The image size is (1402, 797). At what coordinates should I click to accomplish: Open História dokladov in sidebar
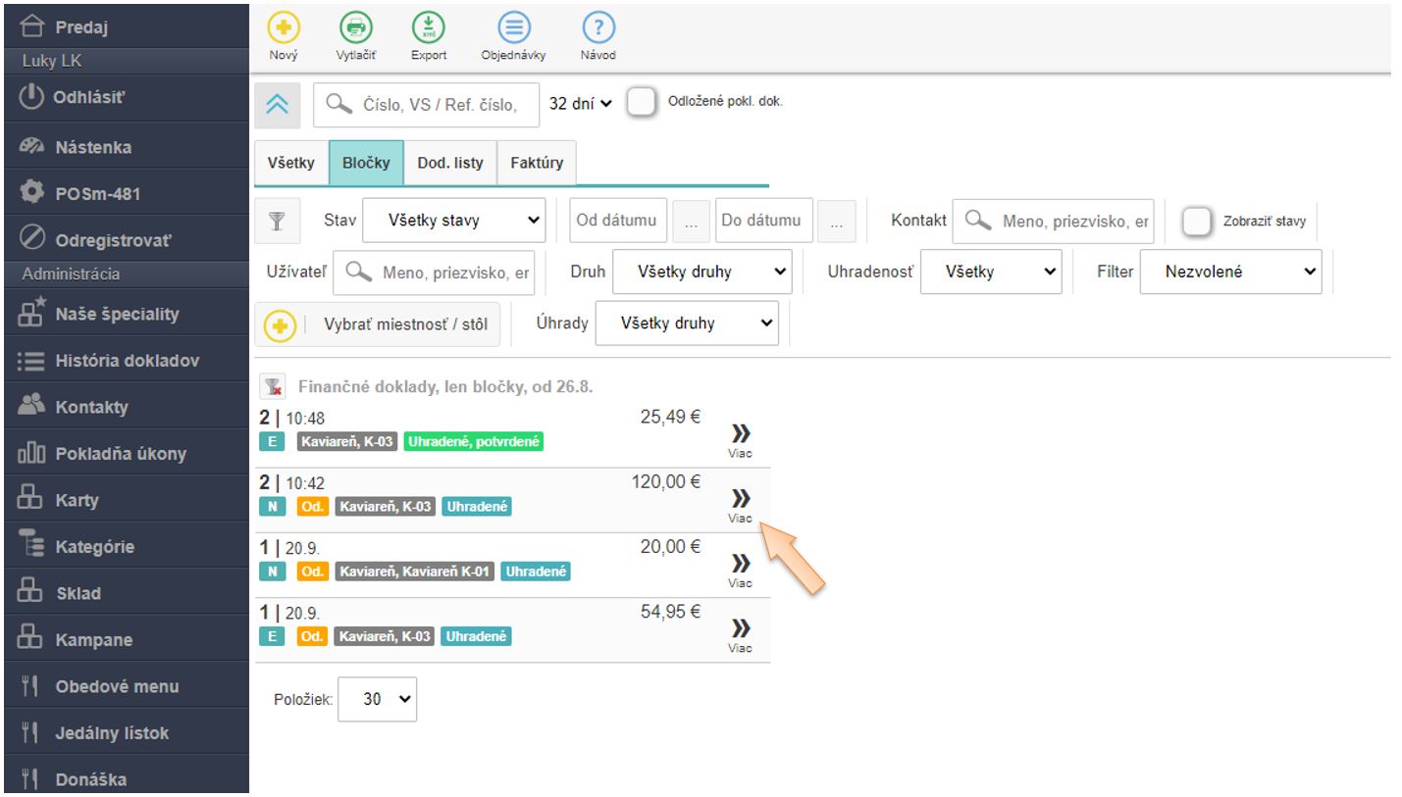point(126,361)
